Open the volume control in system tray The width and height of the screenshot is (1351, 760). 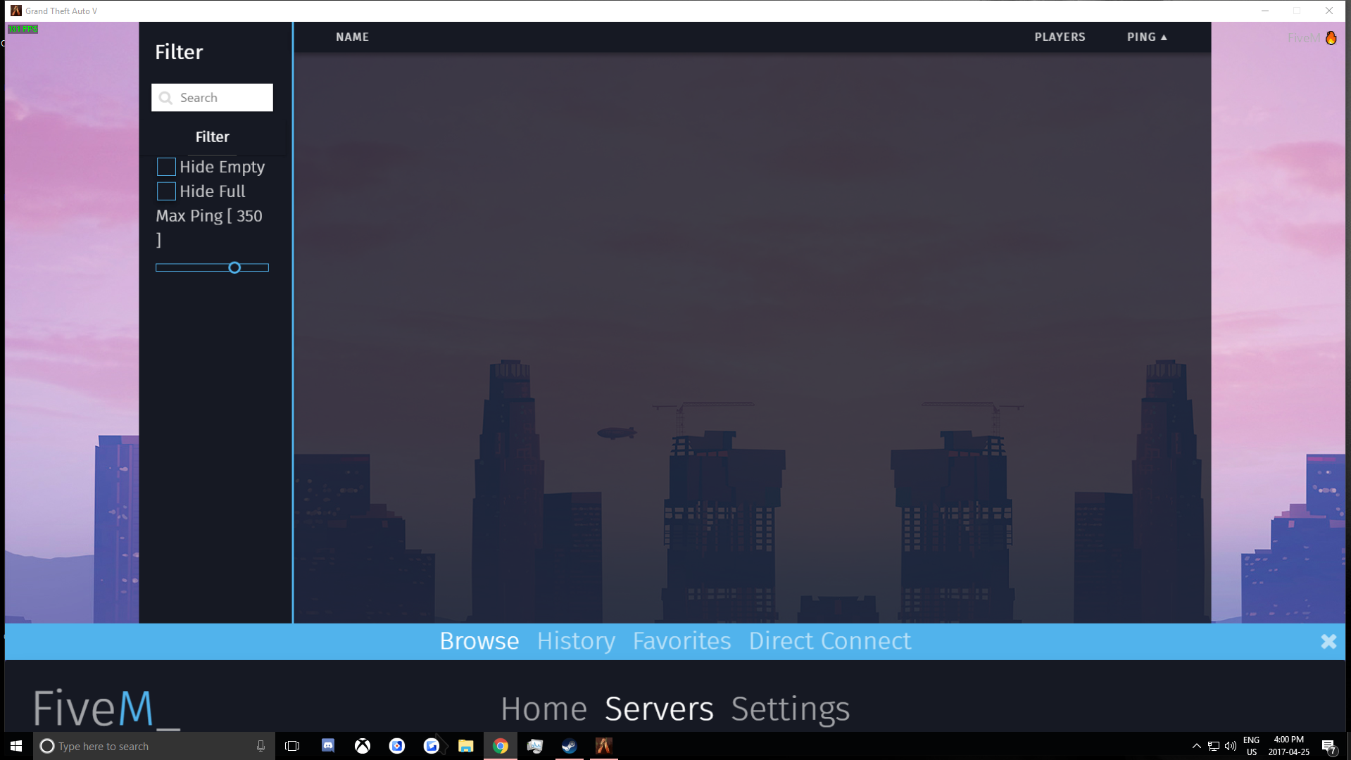pyautogui.click(x=1231, y=746)
